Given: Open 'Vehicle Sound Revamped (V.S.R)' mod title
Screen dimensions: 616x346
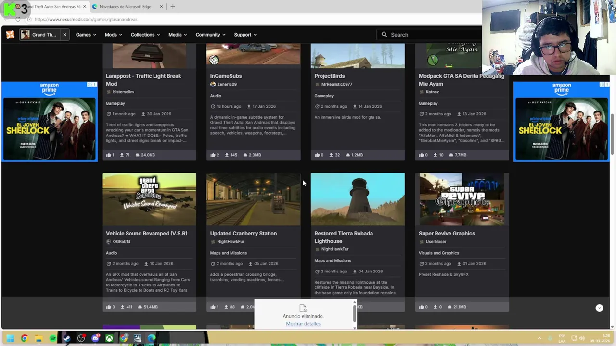Looking at the screenshot, I should pyautogui.click(x=147, y=234).
